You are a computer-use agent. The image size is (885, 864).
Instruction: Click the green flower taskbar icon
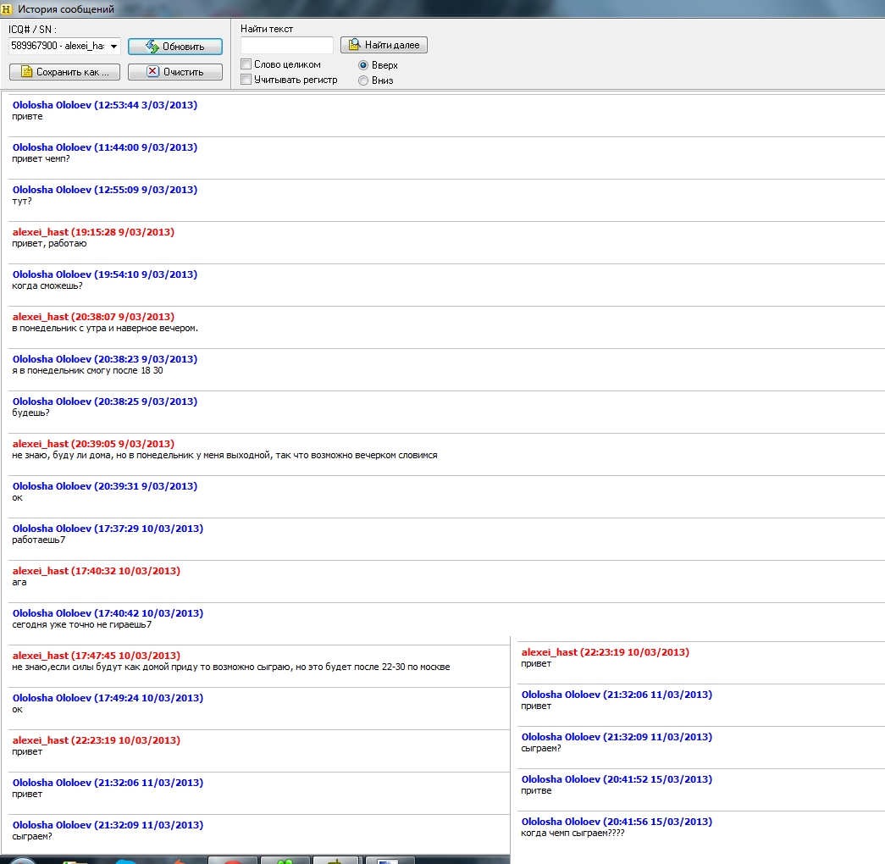[x=285, y=860]
